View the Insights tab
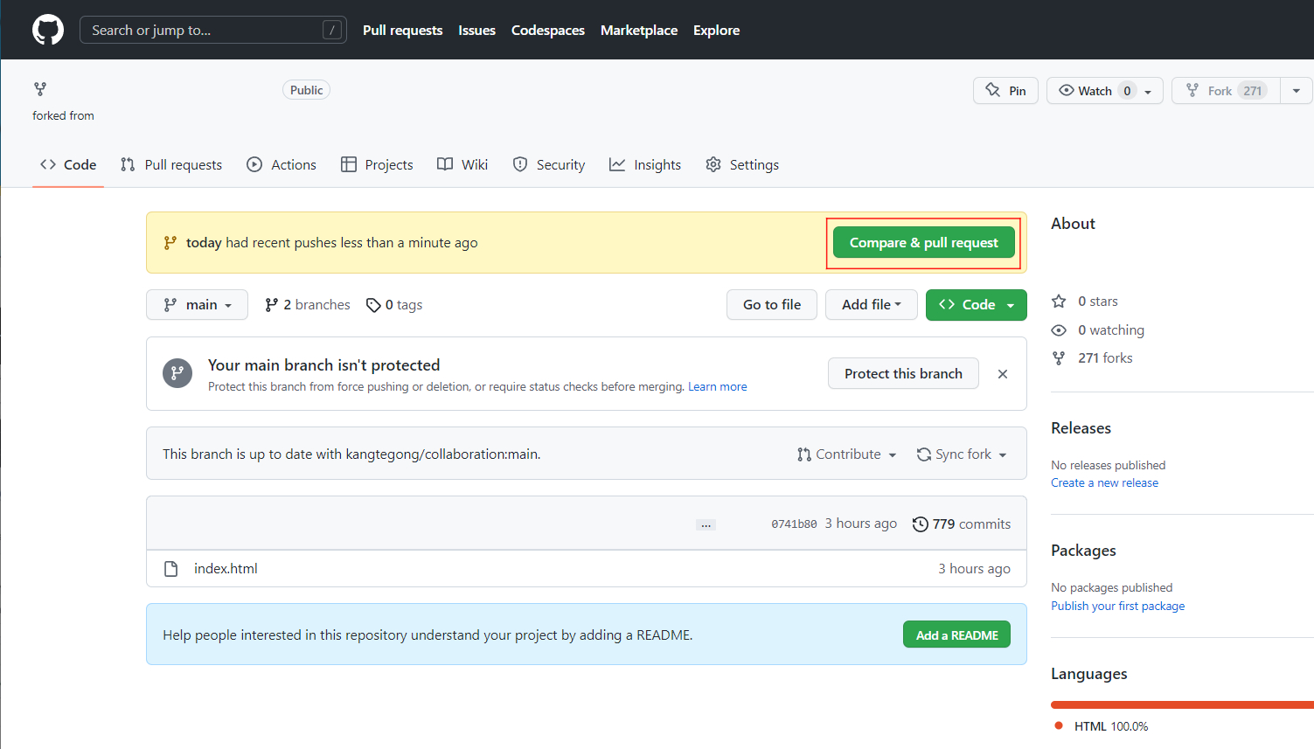Screen dimensions: 1314x749 645,164
